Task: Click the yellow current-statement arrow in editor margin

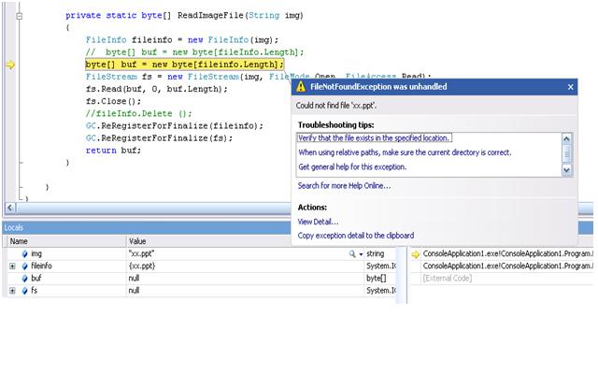Action: tap(11, 65)
